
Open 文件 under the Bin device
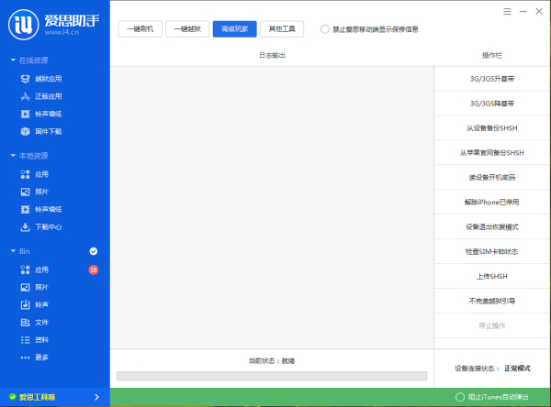pyautogui.click(x=41, y=322)
